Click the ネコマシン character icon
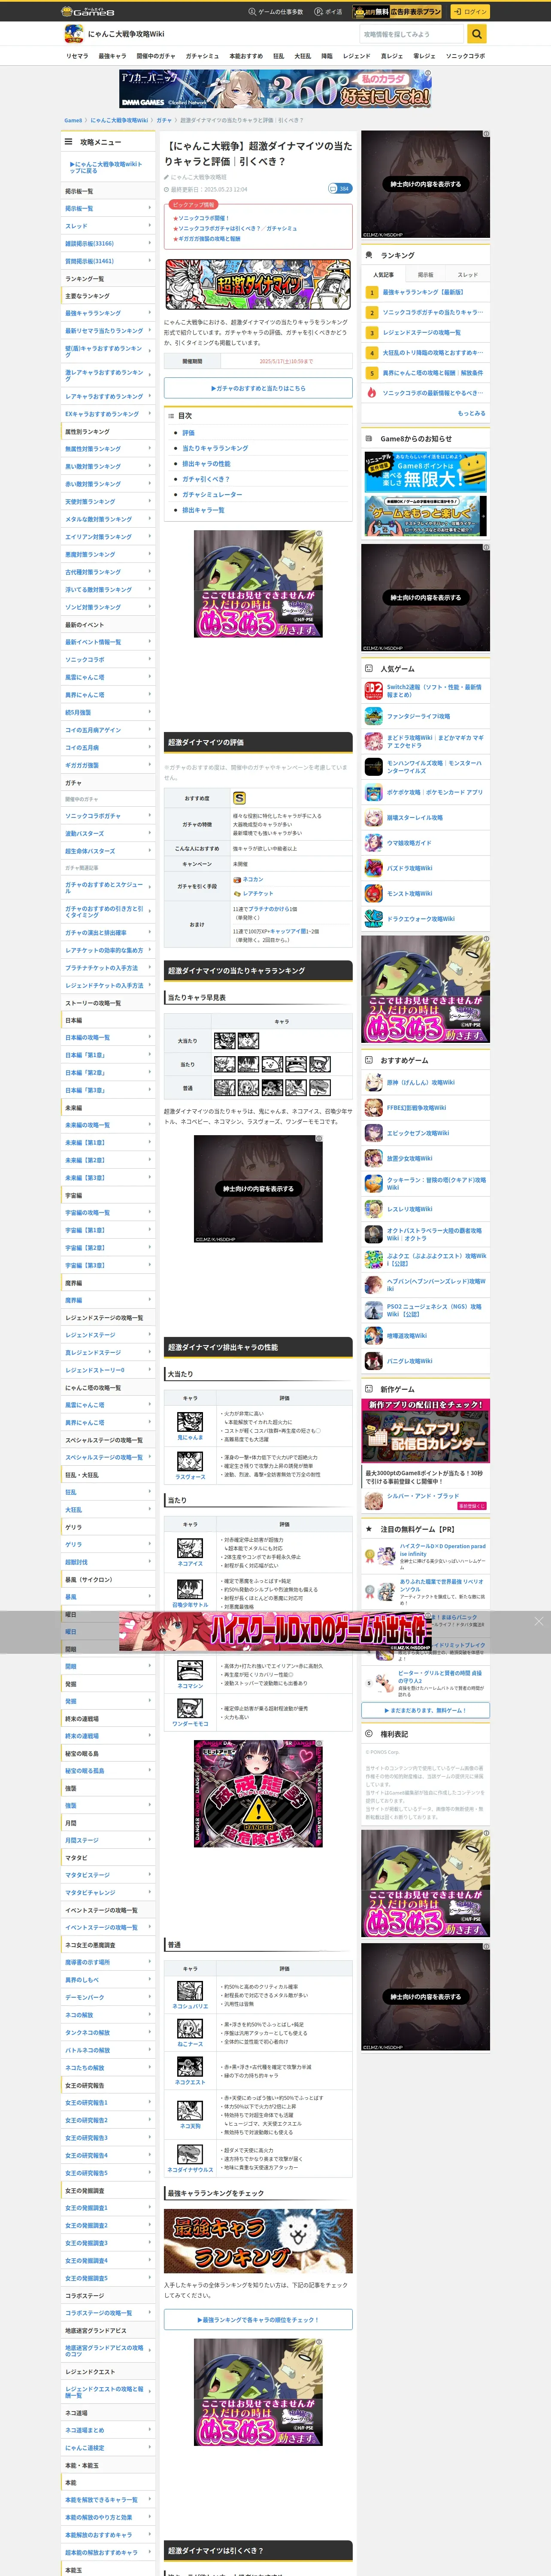Image resolution: width=551 pixels, height=2576 pixels. pyautogui.click(x=190, y=1670)
